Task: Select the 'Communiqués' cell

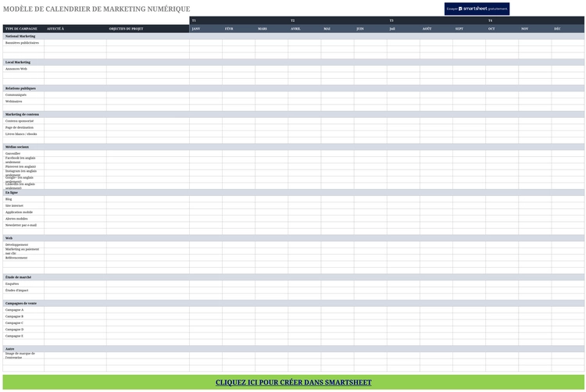Action: point(23,94)
